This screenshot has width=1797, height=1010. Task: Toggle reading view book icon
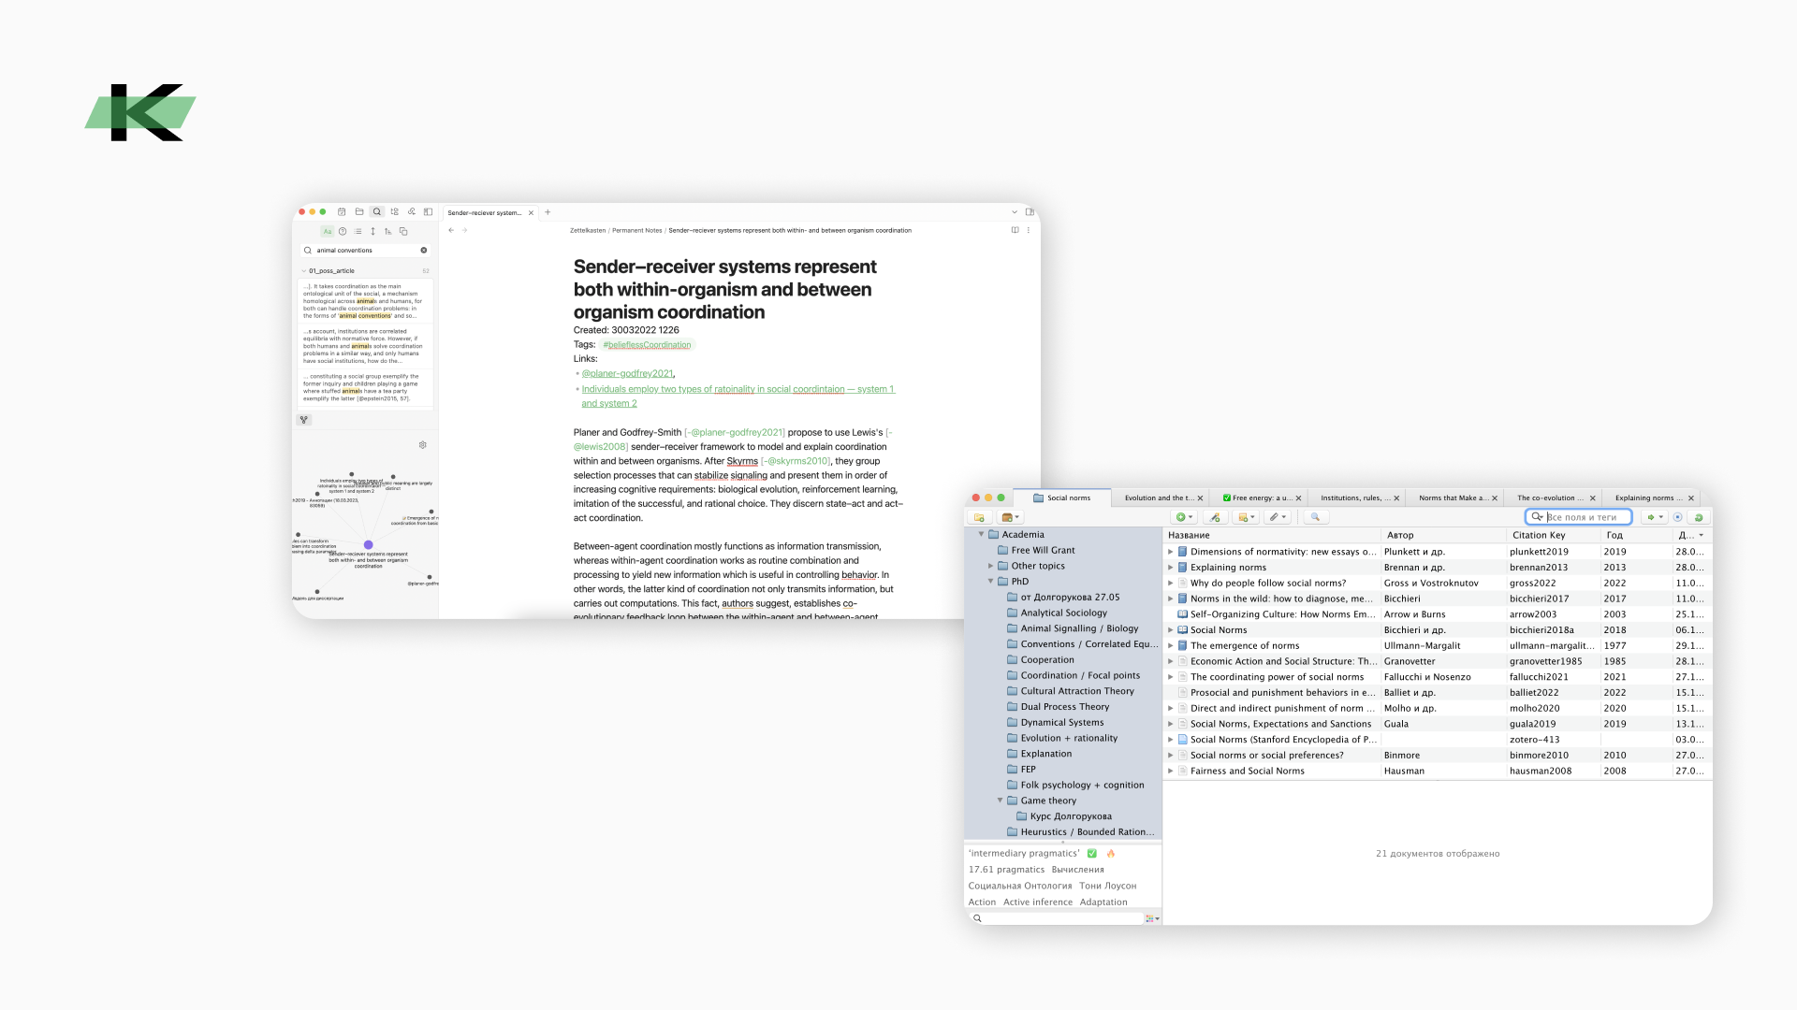tap(1015, 230)
